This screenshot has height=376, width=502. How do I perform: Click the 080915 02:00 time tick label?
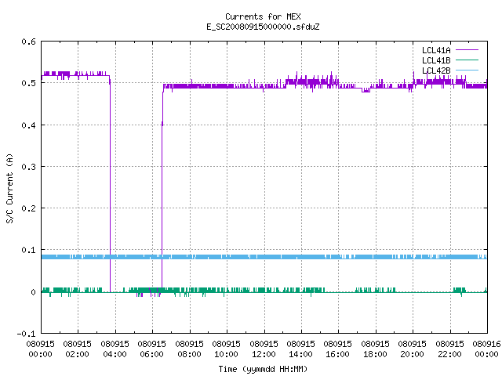(x=77, y=349)
